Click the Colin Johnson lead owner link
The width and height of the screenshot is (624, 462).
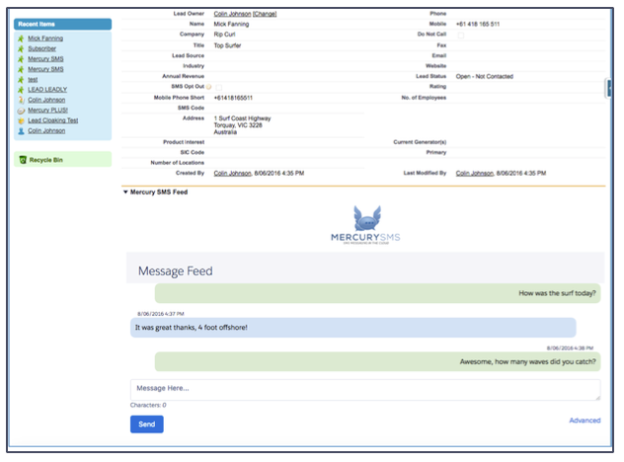(232, 14)
